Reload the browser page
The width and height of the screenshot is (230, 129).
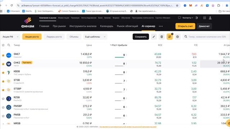[11, 5]
